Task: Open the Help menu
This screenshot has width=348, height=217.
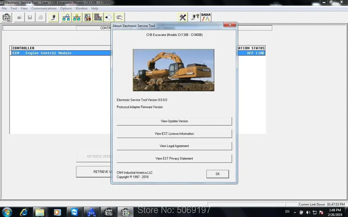Action: click(x=95, y=8)
